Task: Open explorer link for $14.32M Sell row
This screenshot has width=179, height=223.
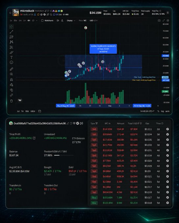Action: pos(167,129)
